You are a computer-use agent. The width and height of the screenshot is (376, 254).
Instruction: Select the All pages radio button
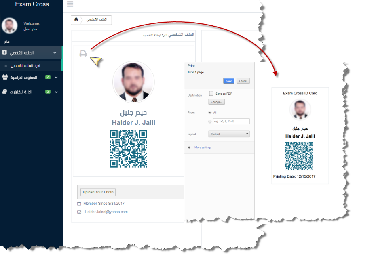point(210,113)
